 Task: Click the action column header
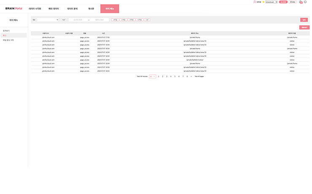click(x=85, y=33)
